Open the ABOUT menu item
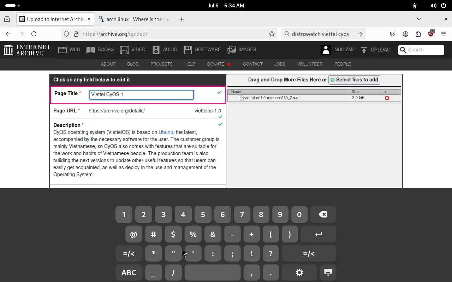 [108, 64]
